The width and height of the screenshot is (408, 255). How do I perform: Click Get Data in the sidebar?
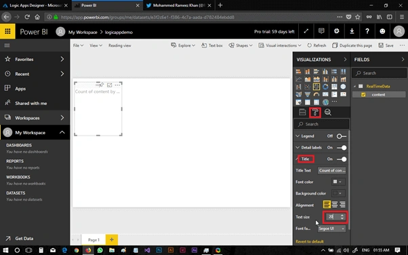24,238
